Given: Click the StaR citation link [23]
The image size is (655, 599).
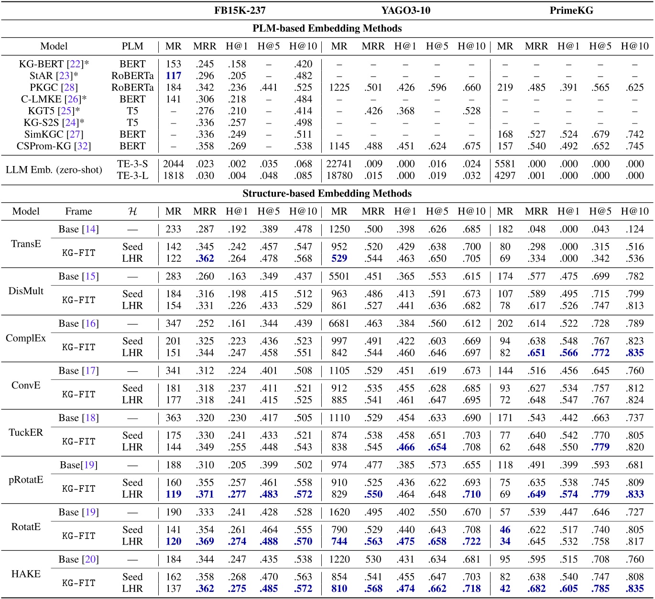Looking at the screenshot, I should click(x=65, y=75).
